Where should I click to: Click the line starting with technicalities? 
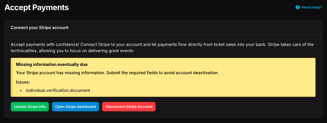click(x=72, y=51)
